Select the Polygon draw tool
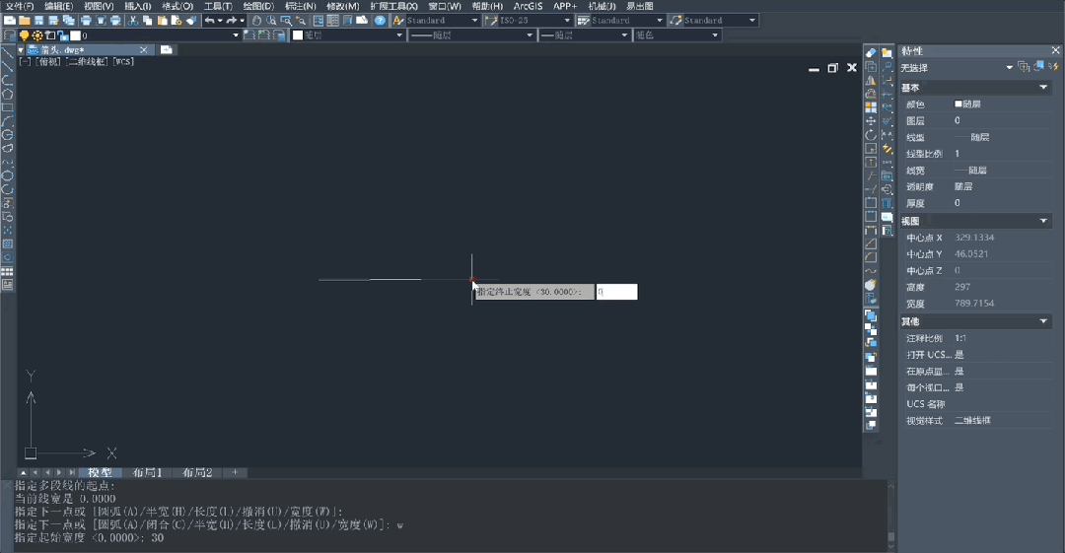The width and height of the screenshot is (1065, 553). 7,95
